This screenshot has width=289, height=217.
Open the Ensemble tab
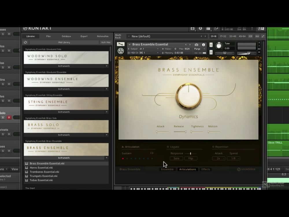167,169
